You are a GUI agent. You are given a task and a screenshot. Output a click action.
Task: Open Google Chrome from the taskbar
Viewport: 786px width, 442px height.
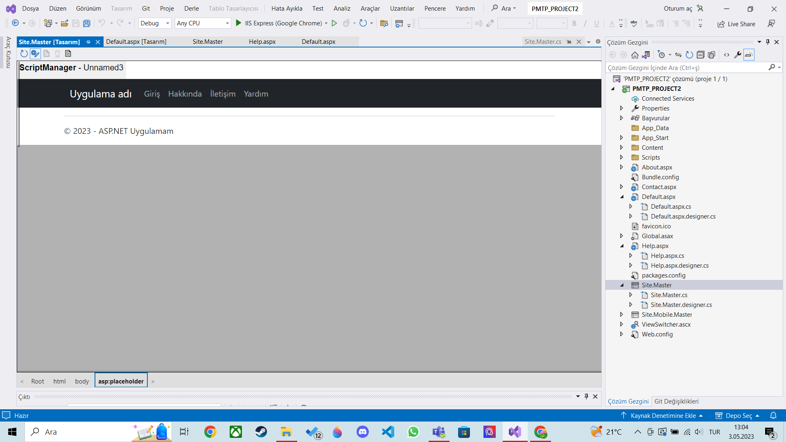(x=210, y=432)
